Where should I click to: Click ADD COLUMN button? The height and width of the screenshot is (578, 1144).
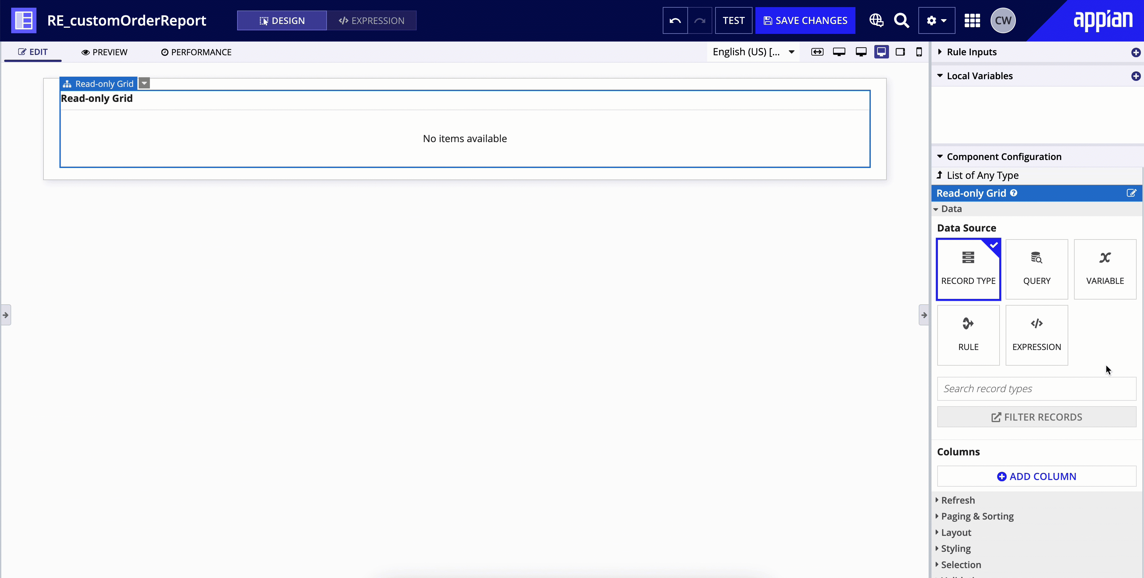1036,476
